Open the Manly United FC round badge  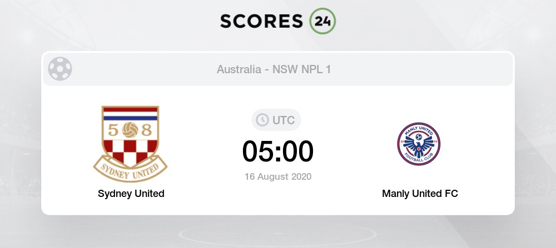tap(419, 144)
